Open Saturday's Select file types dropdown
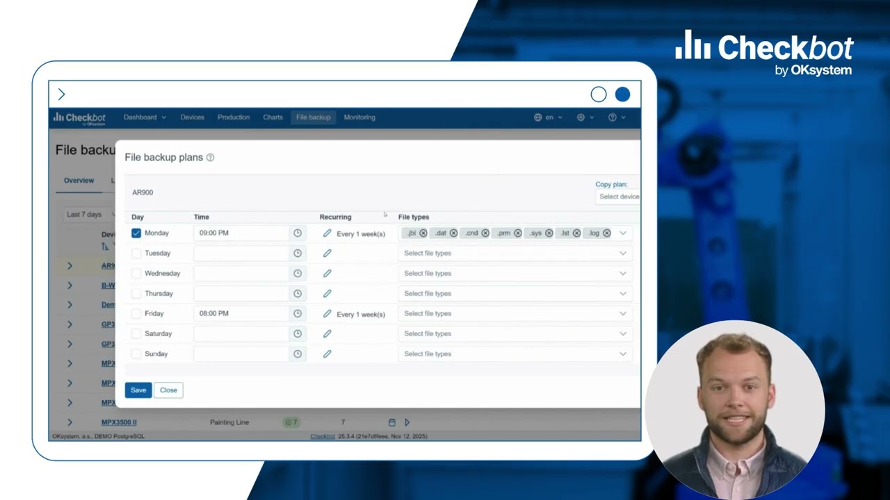Screen dimensions: 890x500 515,334
